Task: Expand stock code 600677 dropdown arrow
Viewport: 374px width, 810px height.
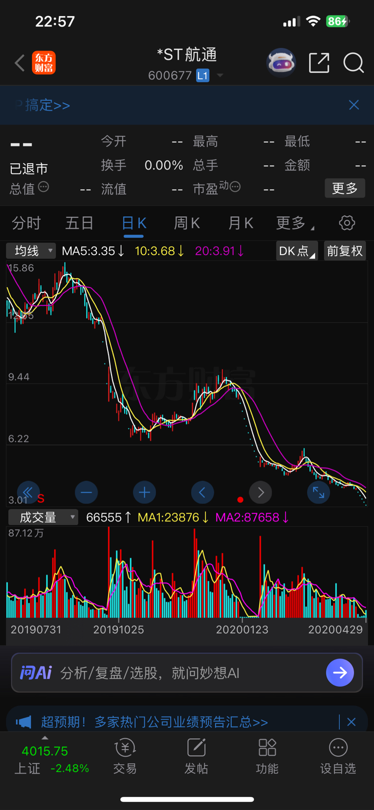Action: pyautogui.click(x=220, y=75)
